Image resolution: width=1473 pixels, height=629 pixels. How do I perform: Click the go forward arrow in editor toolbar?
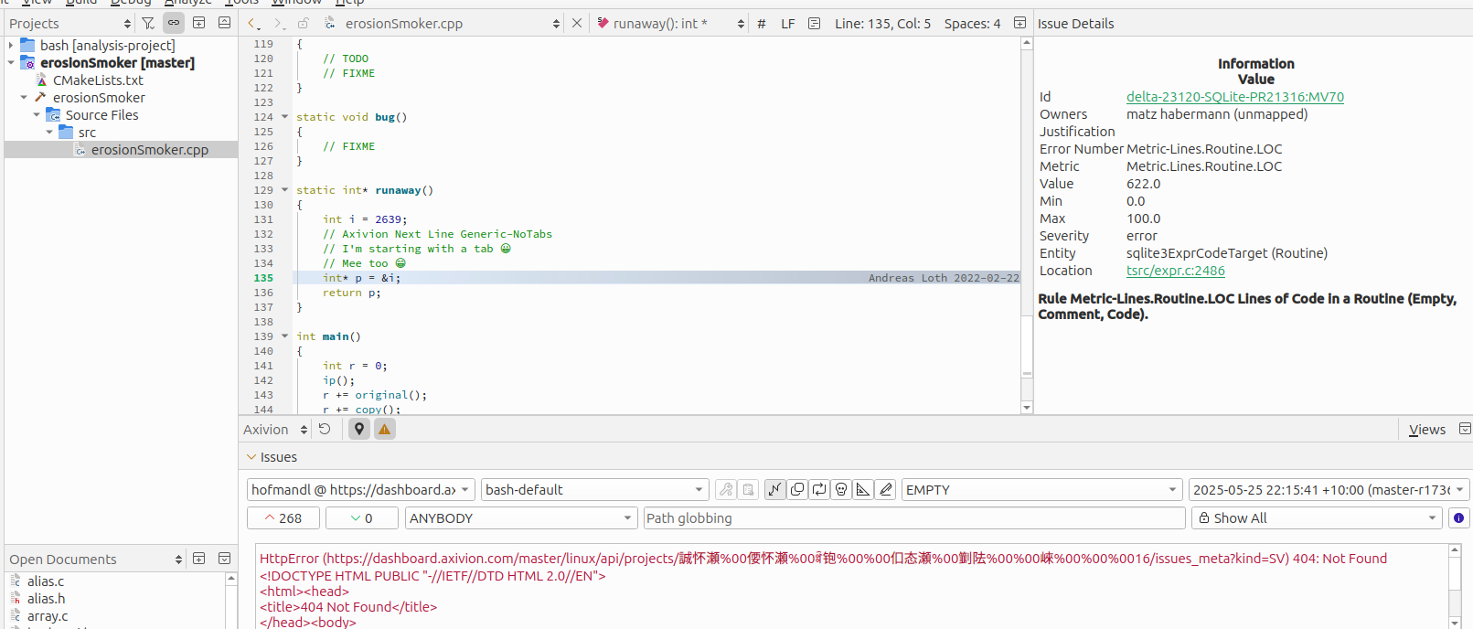pyautogui.click(x=279, y=24)
